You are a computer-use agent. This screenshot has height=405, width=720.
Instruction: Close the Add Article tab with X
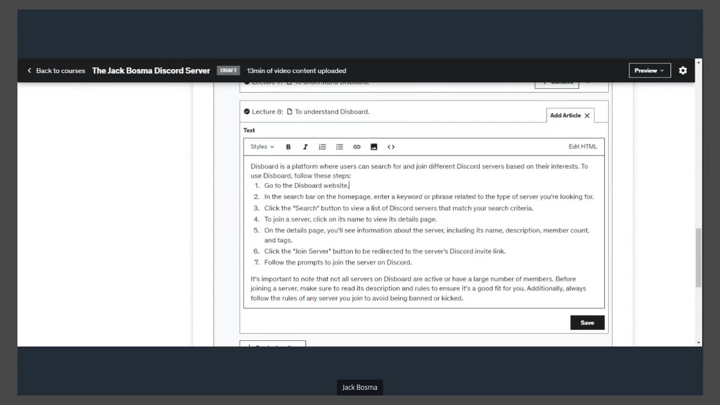[587, 115]
